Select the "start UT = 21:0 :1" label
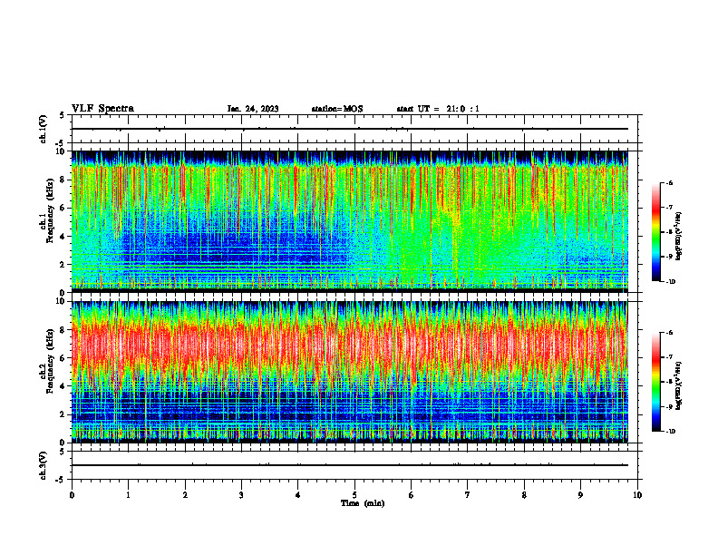 tap(438, 109)
